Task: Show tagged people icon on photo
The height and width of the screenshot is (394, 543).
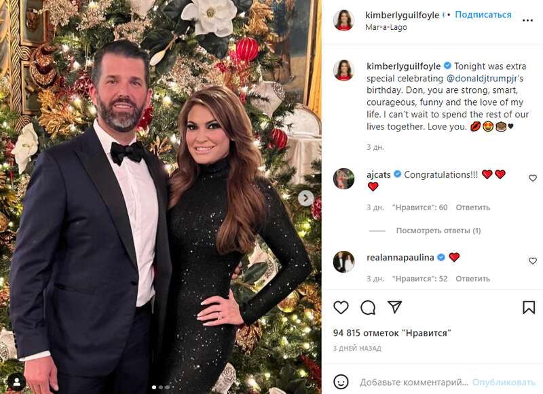Action: tap(16, 382)
